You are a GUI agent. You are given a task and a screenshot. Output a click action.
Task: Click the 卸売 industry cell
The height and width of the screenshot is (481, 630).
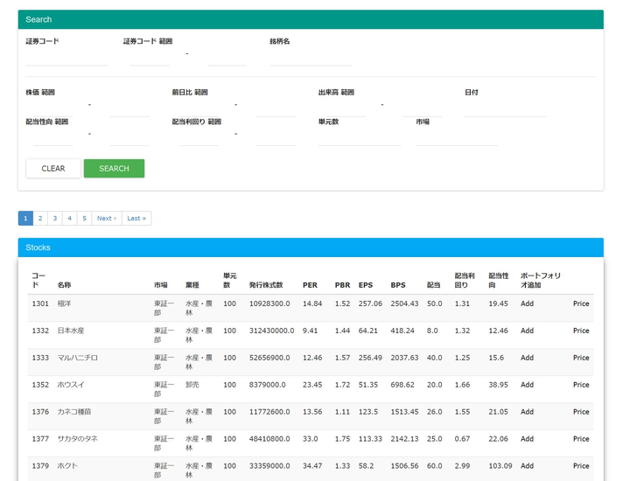[x=192, y=385]
